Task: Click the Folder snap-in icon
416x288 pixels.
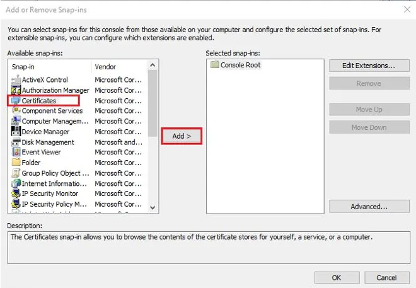Action: tap(16, 163)
